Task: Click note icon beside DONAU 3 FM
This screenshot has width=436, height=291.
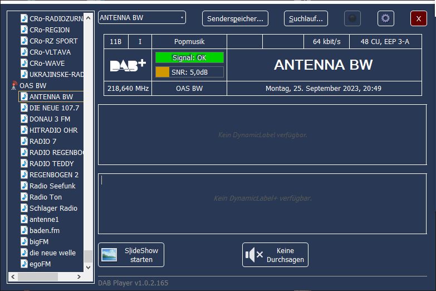Action: coord(24,119)
